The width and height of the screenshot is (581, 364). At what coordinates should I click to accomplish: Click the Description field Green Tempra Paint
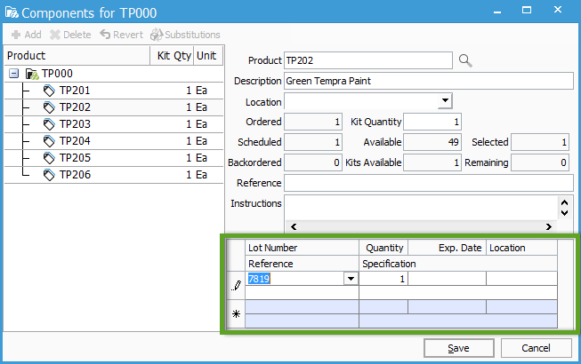pyautogui.click(x=429, y=81)
